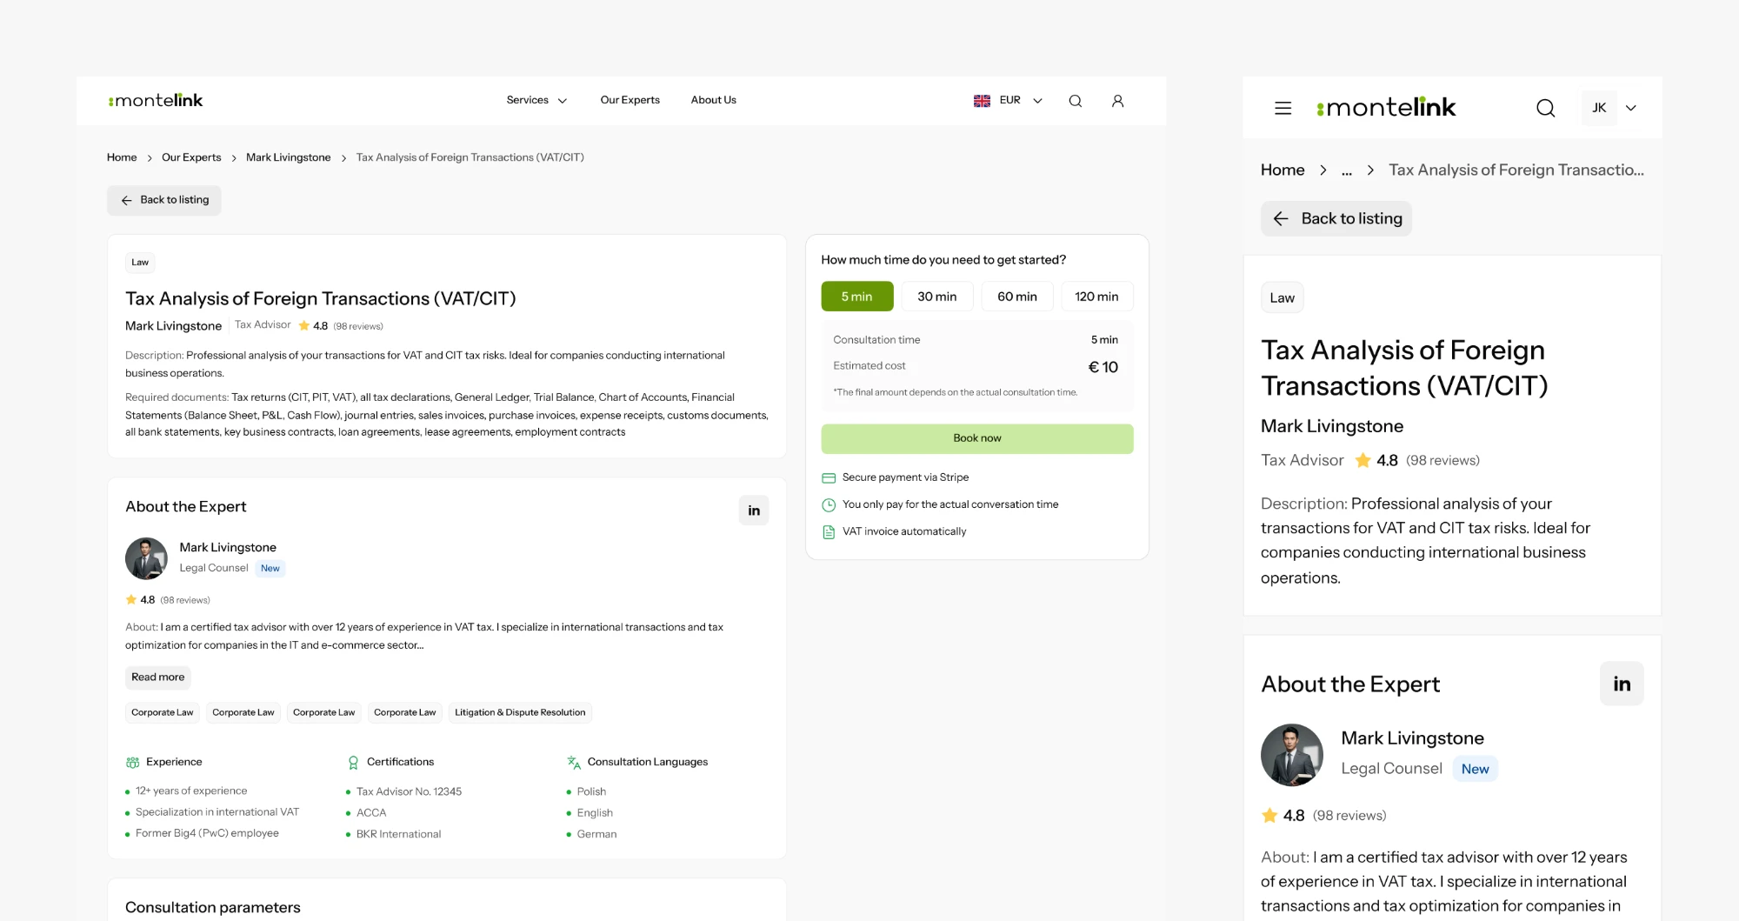Open LinkedIn icon in desktop About the Expert
This screenshot has width=1739, height=921.
(754, 511)
